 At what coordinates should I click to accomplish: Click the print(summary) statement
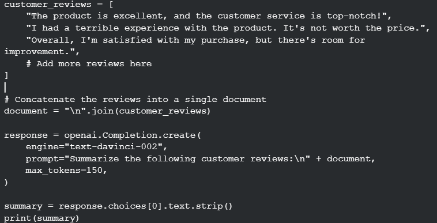[x=42, y=218]
